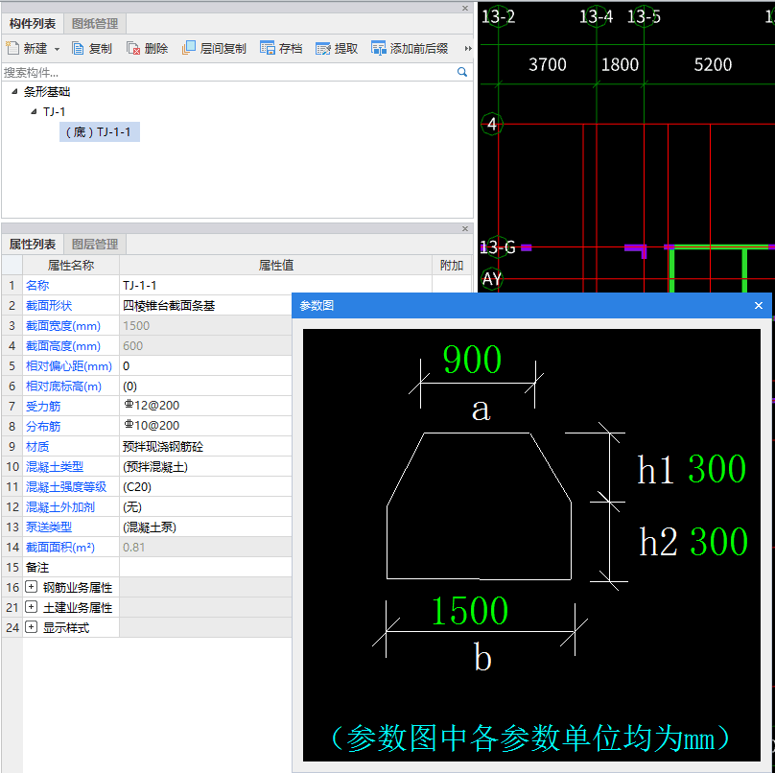Click the 层间复制 toolbar button

click(x=214, y=49)
